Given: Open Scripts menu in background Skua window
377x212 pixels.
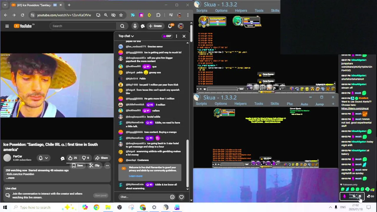Looking at the screenshot, I should tap(202, 11).
